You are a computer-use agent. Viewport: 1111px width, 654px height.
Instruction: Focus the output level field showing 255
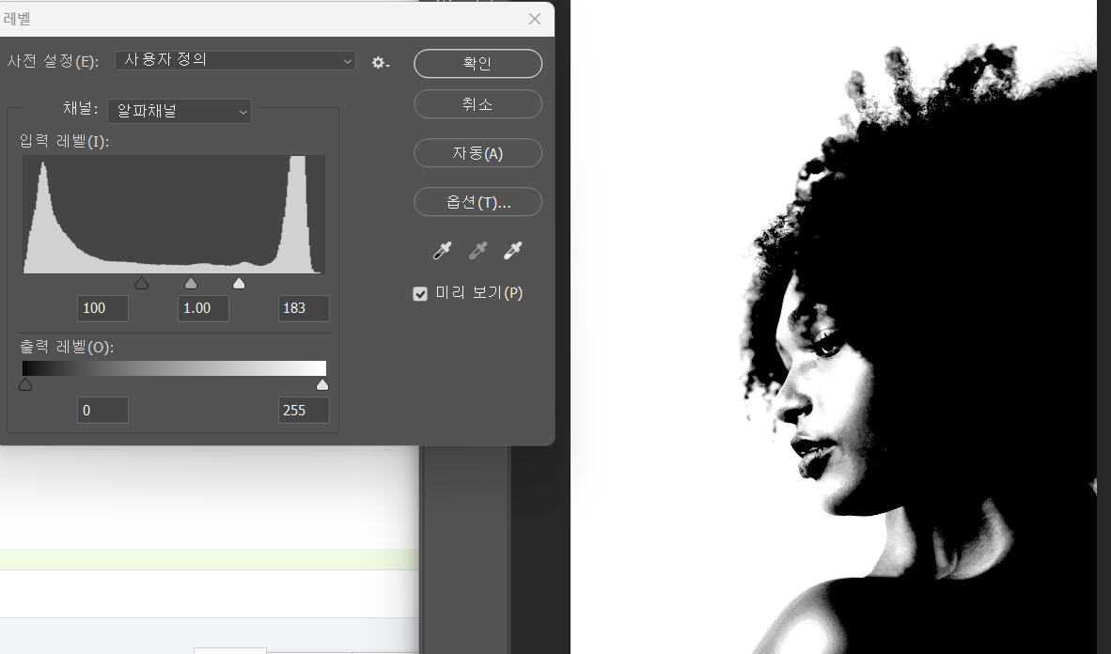point(304,410)
